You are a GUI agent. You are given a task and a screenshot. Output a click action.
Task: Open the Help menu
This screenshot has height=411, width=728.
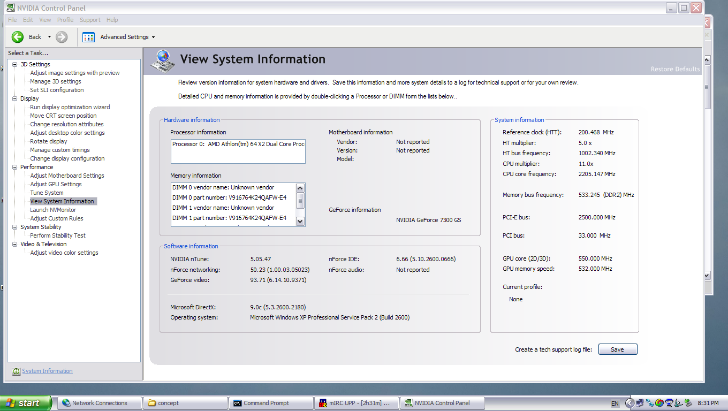pyautogui.click(x=112, y=20)
